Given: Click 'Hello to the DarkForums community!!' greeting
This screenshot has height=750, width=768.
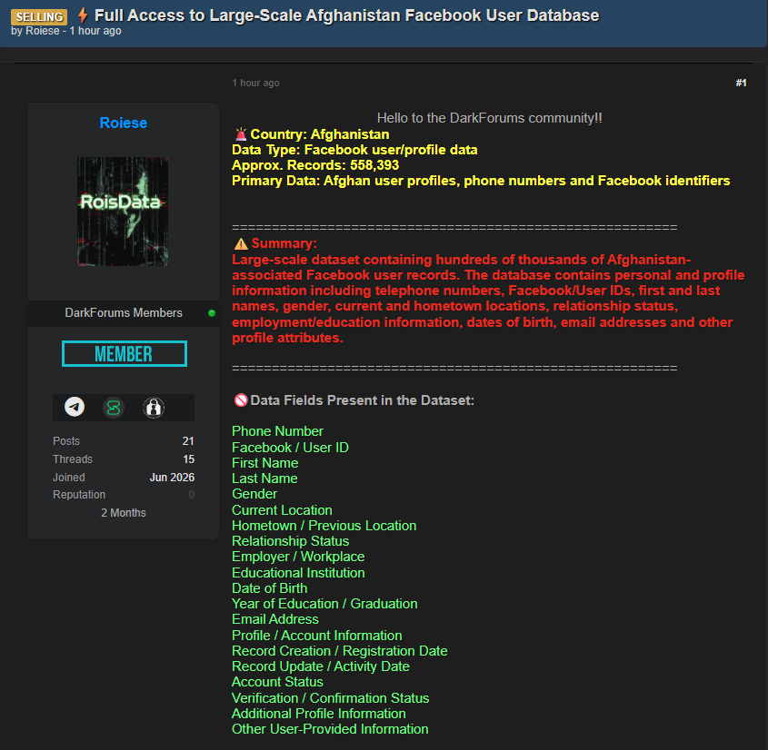Looking at the screenshot, I should click(489, 118).
